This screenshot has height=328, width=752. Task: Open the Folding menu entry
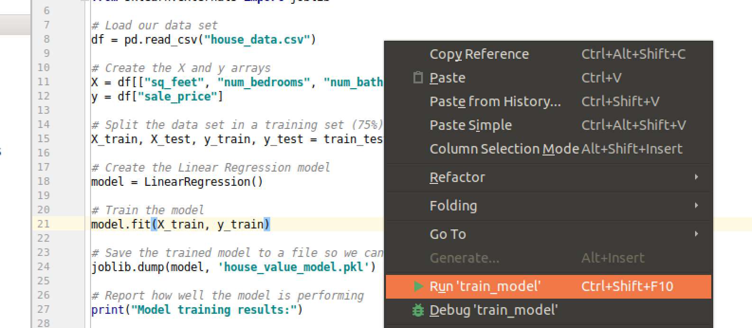pos(453,206)
